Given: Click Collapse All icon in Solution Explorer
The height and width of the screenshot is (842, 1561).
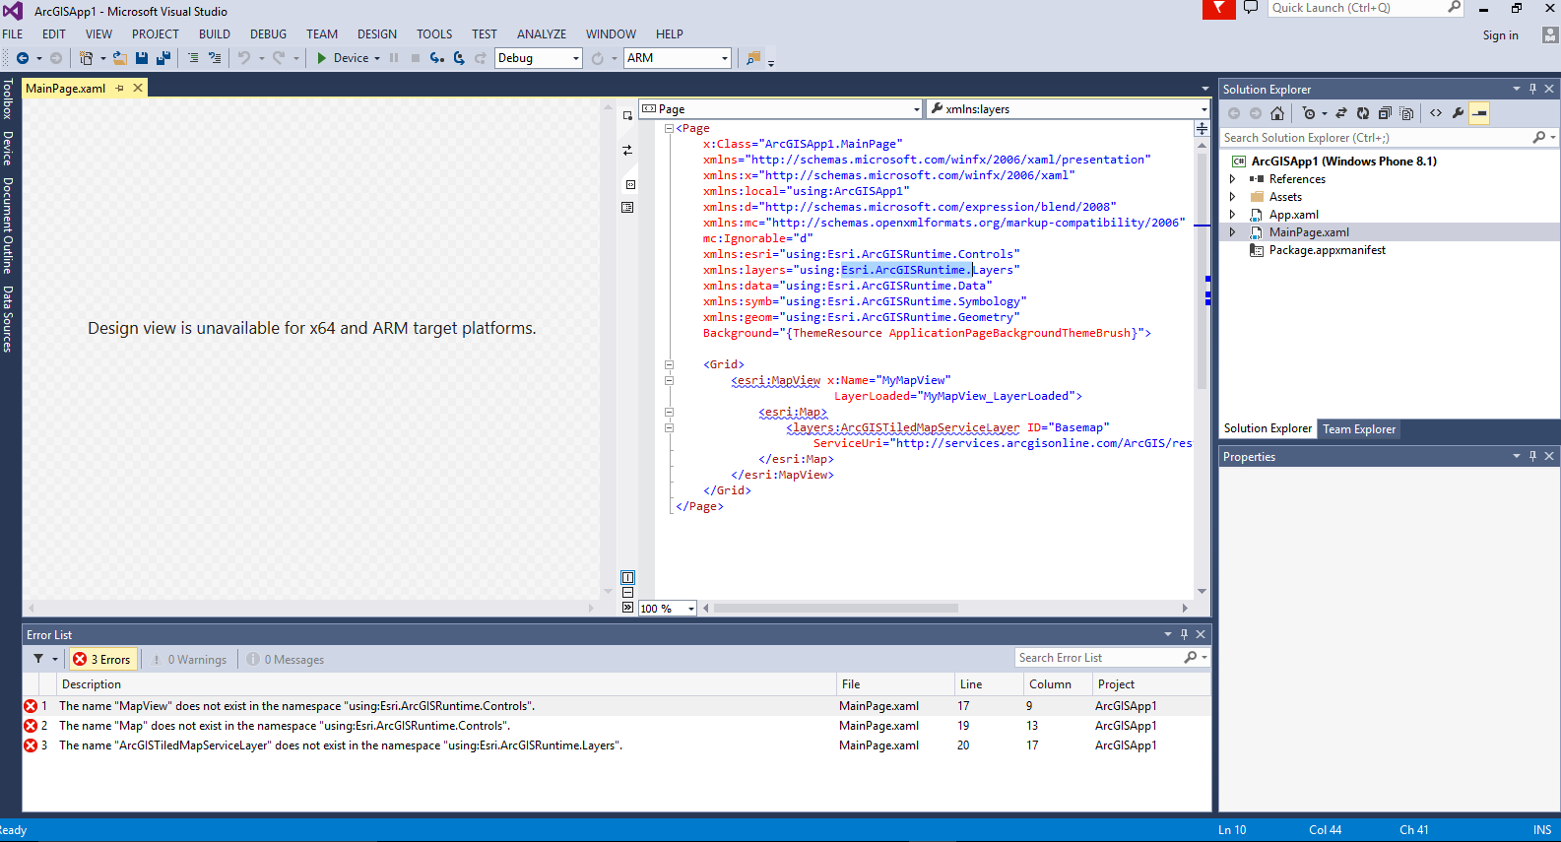Looking at the screenshot, I should 1385,113.
